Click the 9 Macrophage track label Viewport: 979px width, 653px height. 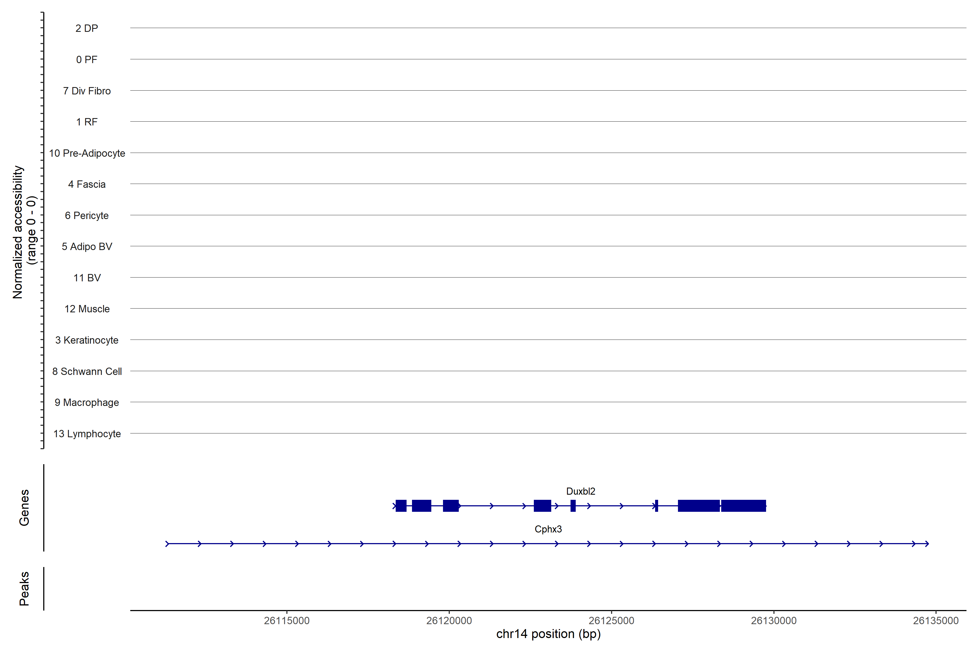[x=86, y=403]
